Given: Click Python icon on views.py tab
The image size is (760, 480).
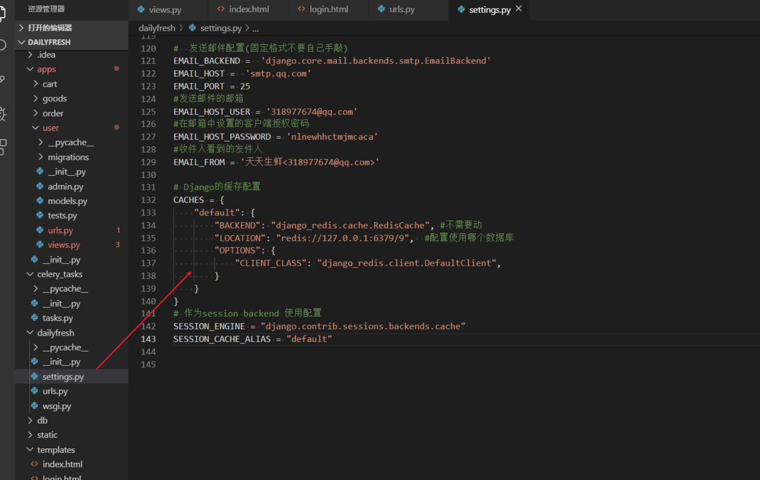Looking at the screenshot, I should coord(141,10).
